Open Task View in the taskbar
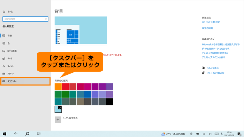This screenshot has width=244, height=137. tap(39, 134)
